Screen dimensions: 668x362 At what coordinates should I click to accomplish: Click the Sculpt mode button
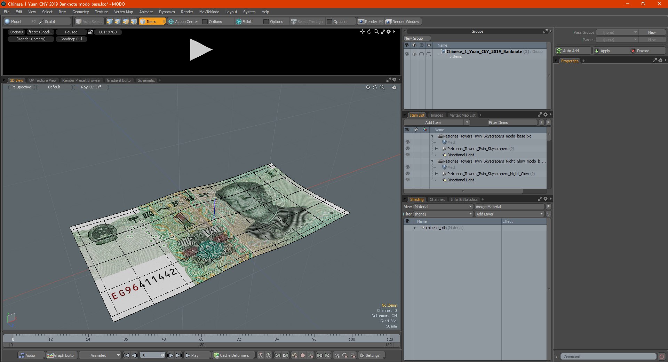[x=54, y=22]
